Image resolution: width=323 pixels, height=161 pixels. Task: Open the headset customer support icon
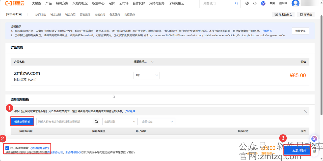255,3
